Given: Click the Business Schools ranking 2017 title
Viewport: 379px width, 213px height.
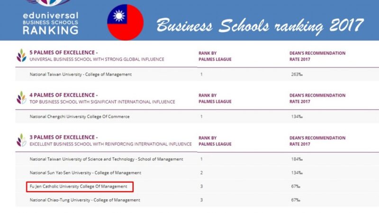Looking at the screenshot, I should click(x=260, y=23).
